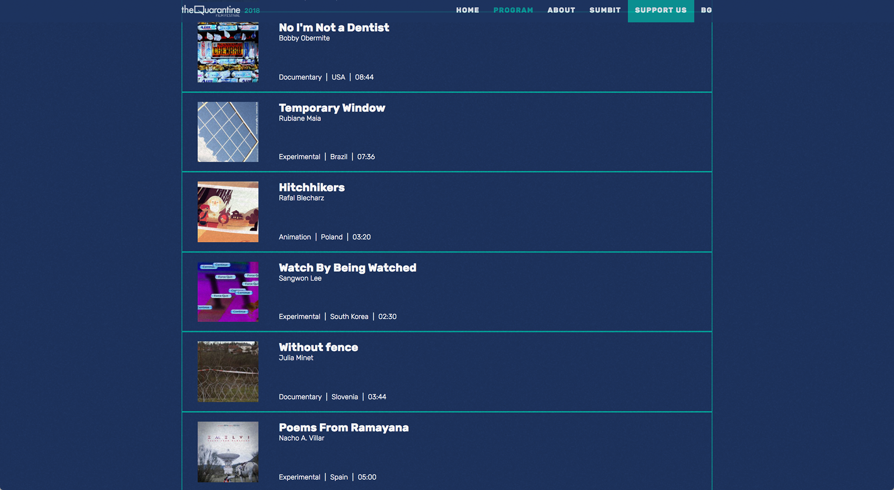Screen dimensions: 894x490
Task: Click Documentary genre in Without fence row
Action: tap(300, 397)
